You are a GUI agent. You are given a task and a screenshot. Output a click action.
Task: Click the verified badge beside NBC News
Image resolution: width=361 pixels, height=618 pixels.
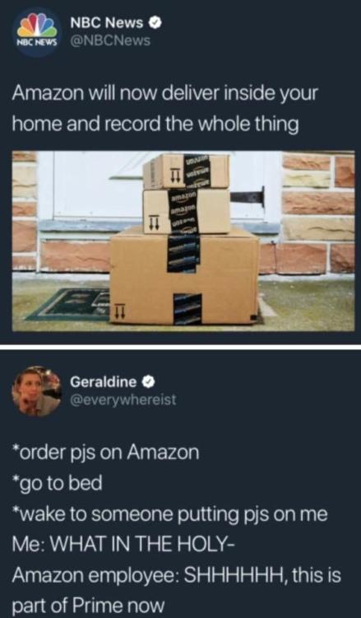coord(156,23)
